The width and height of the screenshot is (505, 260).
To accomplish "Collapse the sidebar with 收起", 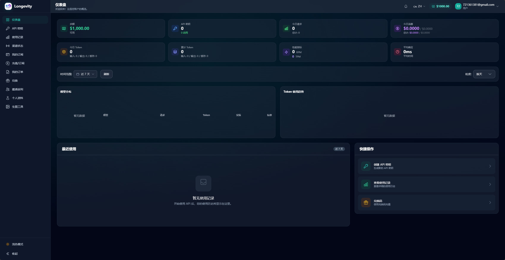I will pyautogui.click(x=25, y=254).
